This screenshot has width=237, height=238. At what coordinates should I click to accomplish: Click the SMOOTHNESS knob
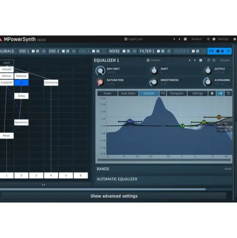pos(154,82)
